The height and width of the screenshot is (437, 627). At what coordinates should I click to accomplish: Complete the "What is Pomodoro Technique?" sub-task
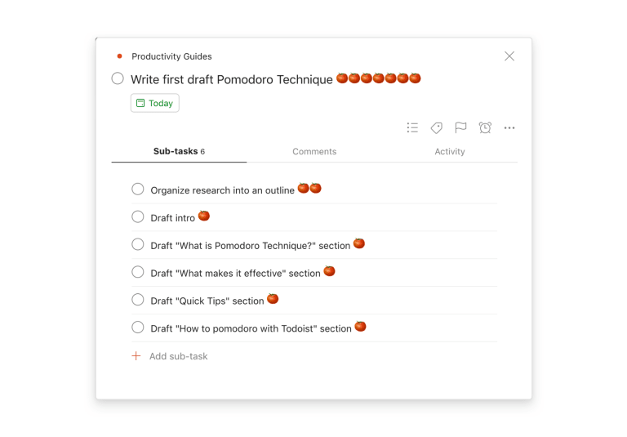pos(138,244)
